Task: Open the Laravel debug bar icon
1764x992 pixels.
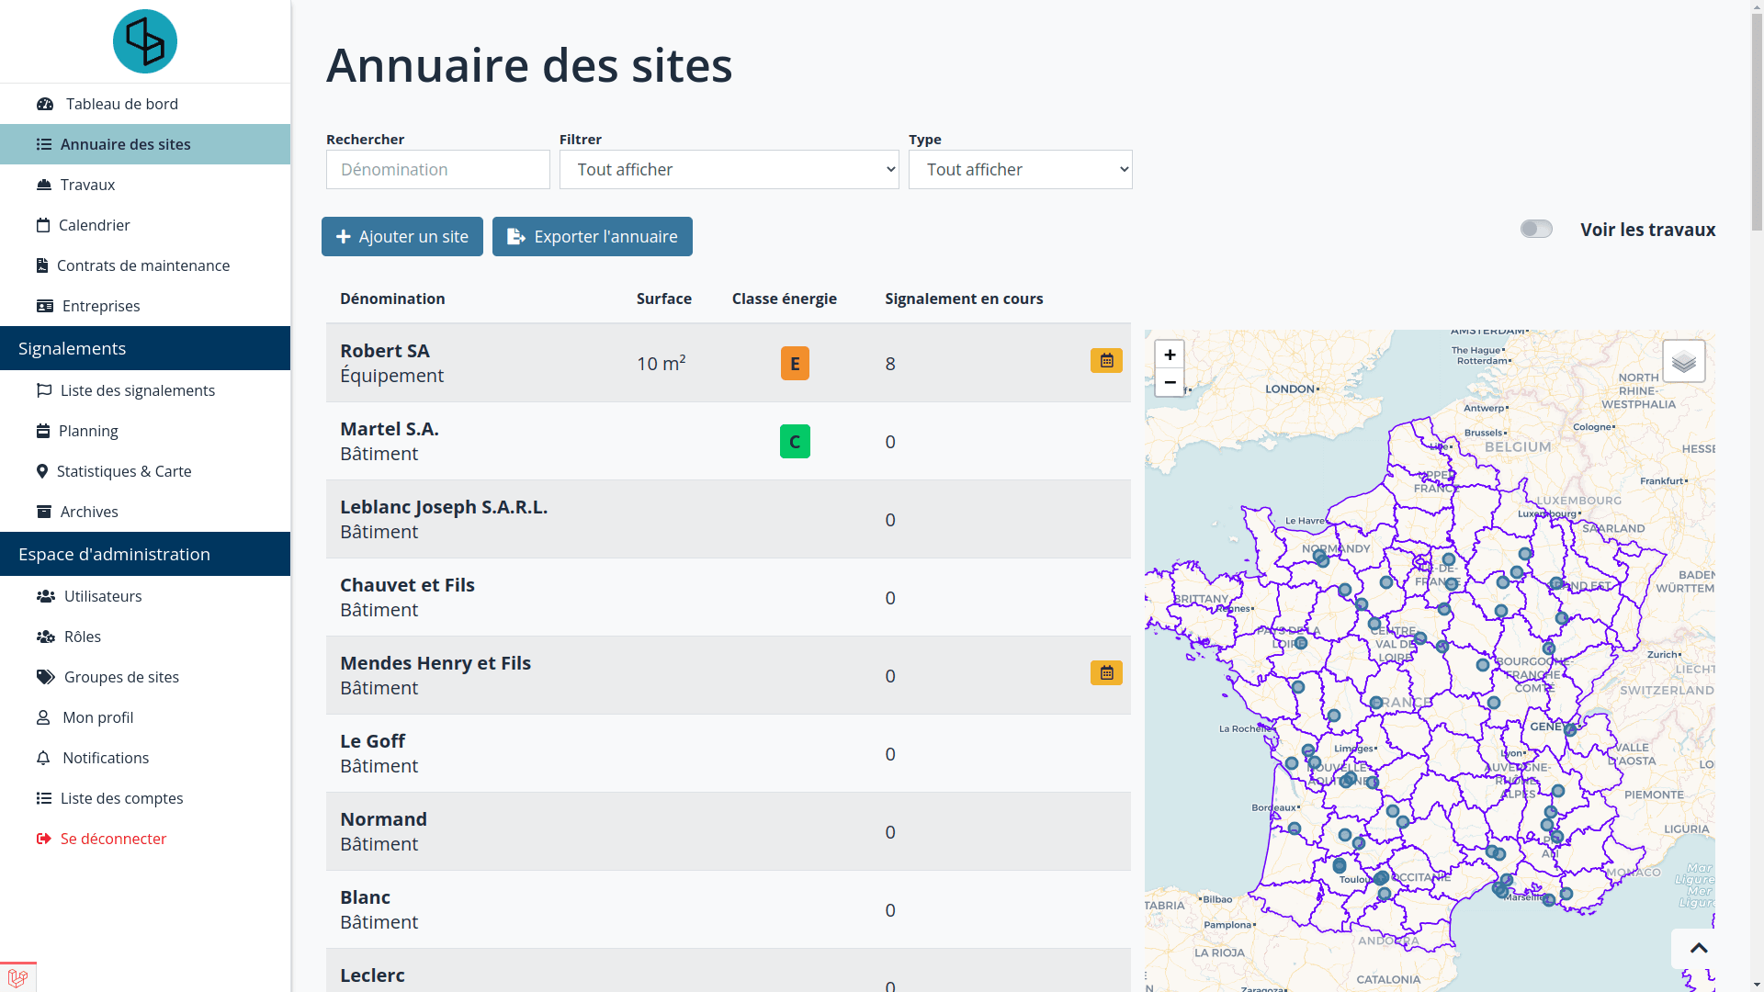Action: pyautogui.click(x=17, y=978)
